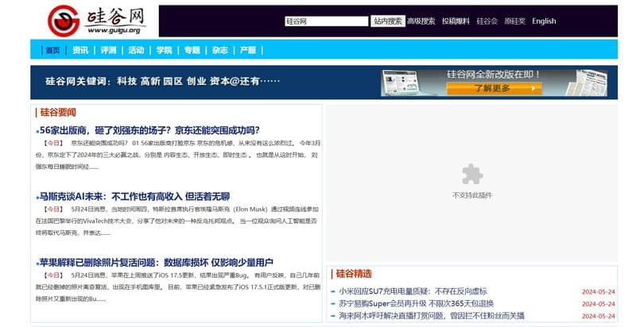Open headline 马斯克谈AI未来
Screen dimensions: 636x327
coord(134,197)
